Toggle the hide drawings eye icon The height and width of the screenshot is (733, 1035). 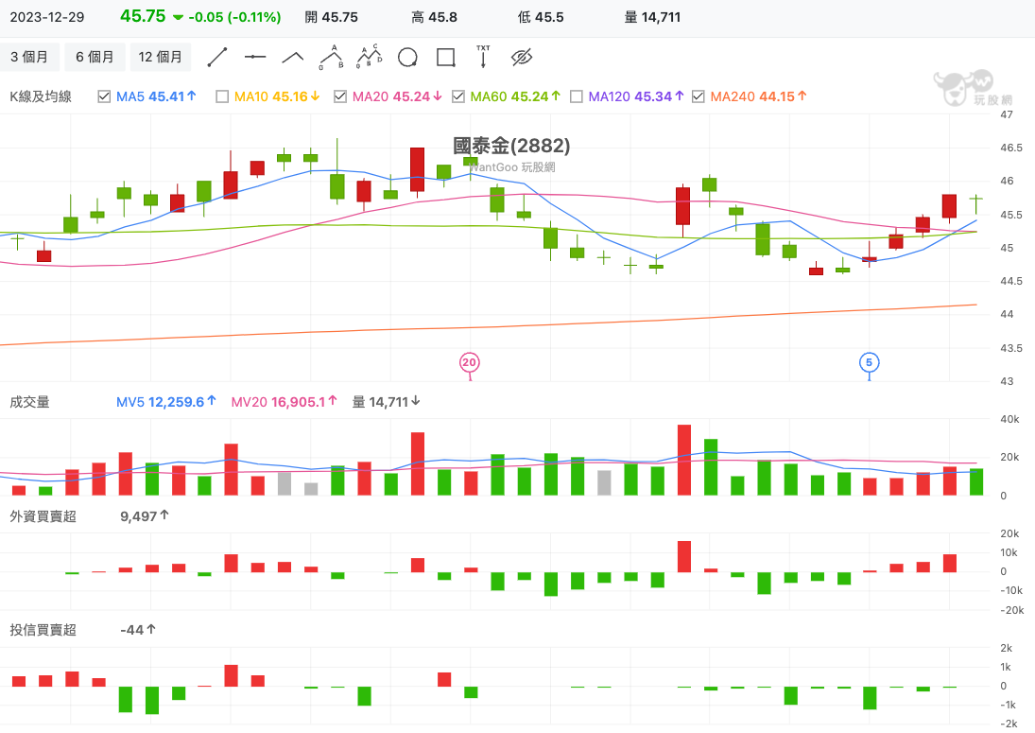pyautogui.click(x=522, y=58)
